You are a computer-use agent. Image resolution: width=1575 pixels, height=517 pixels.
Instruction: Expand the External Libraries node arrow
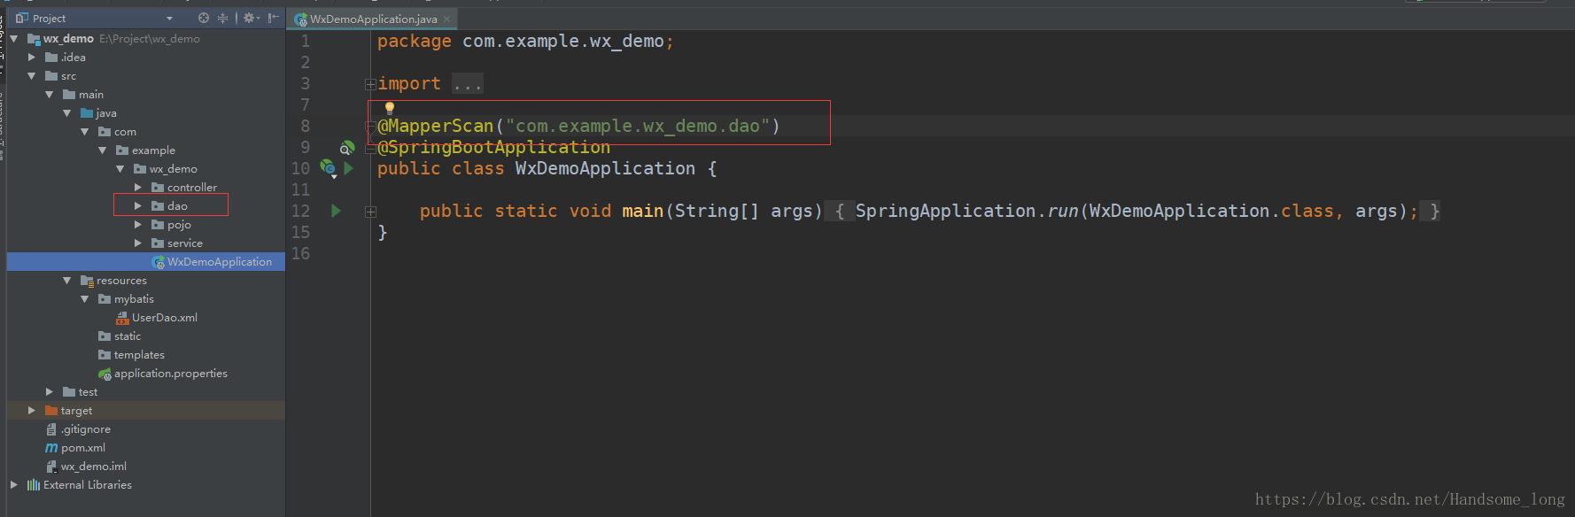point(14,485)
